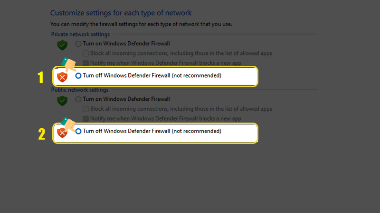Toggle Notify me checkbox under Public network settings
The width and height of the screenshot is (380, 213).
(x=86, y=118)
